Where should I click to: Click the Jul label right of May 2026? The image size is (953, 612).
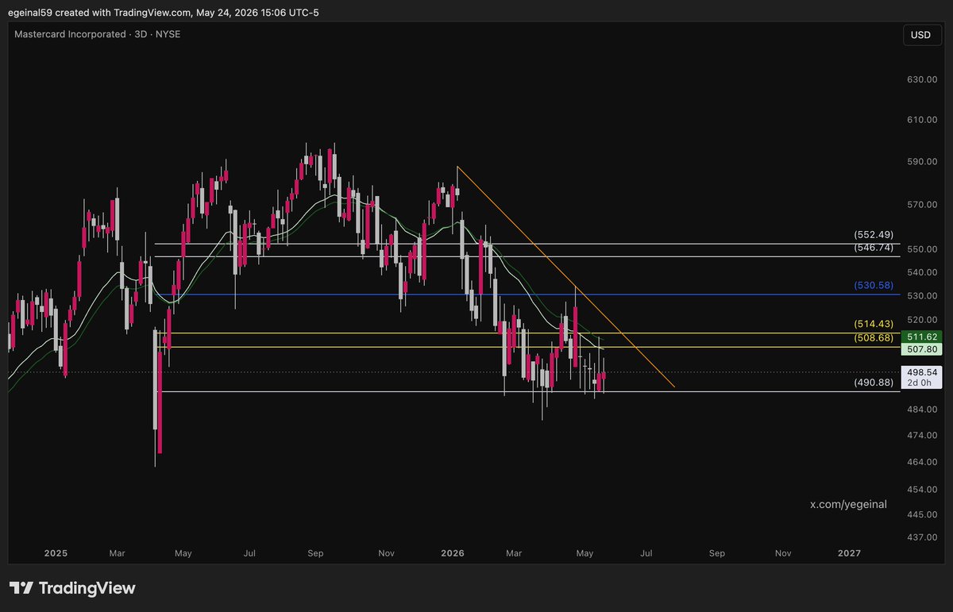click(646, 552)
